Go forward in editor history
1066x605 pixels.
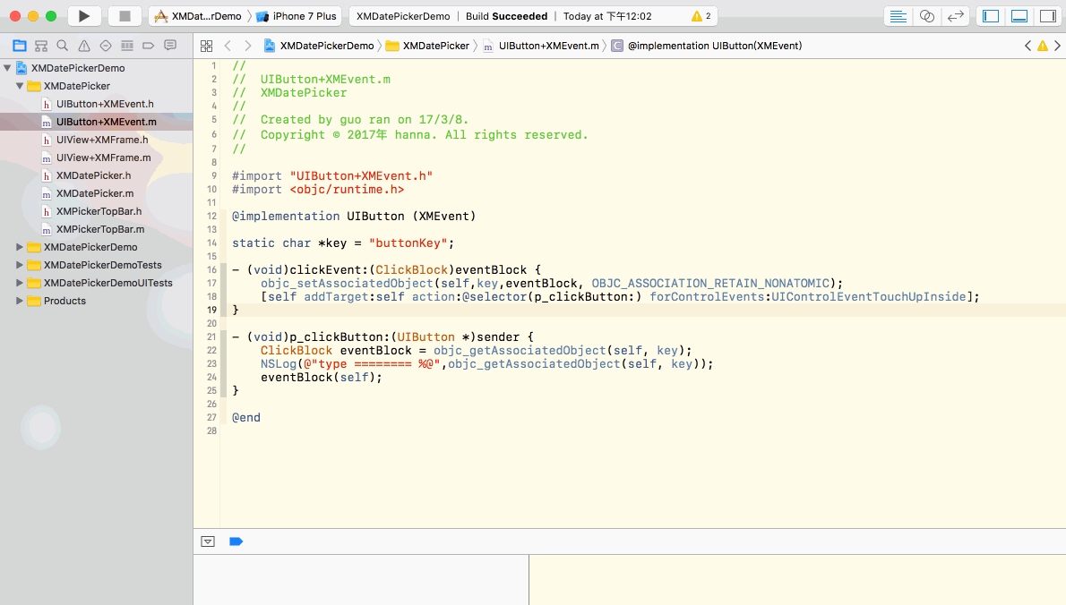(x=248, y=46)
